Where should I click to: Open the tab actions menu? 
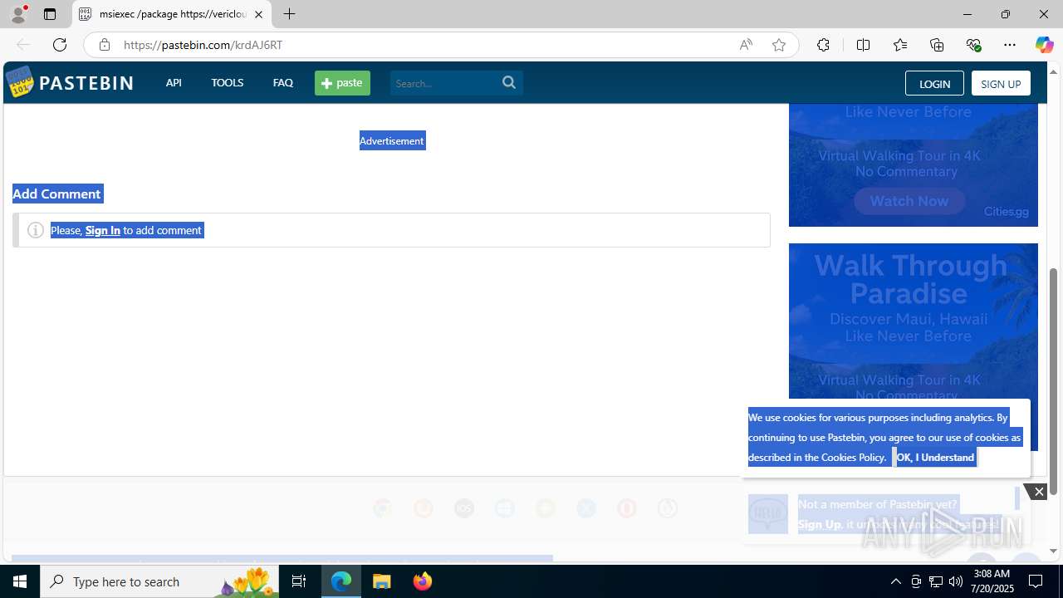point(50,14)
